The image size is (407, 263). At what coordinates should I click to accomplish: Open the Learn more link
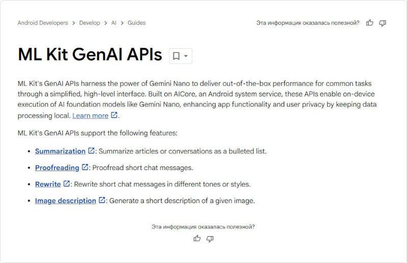(90, 116)
